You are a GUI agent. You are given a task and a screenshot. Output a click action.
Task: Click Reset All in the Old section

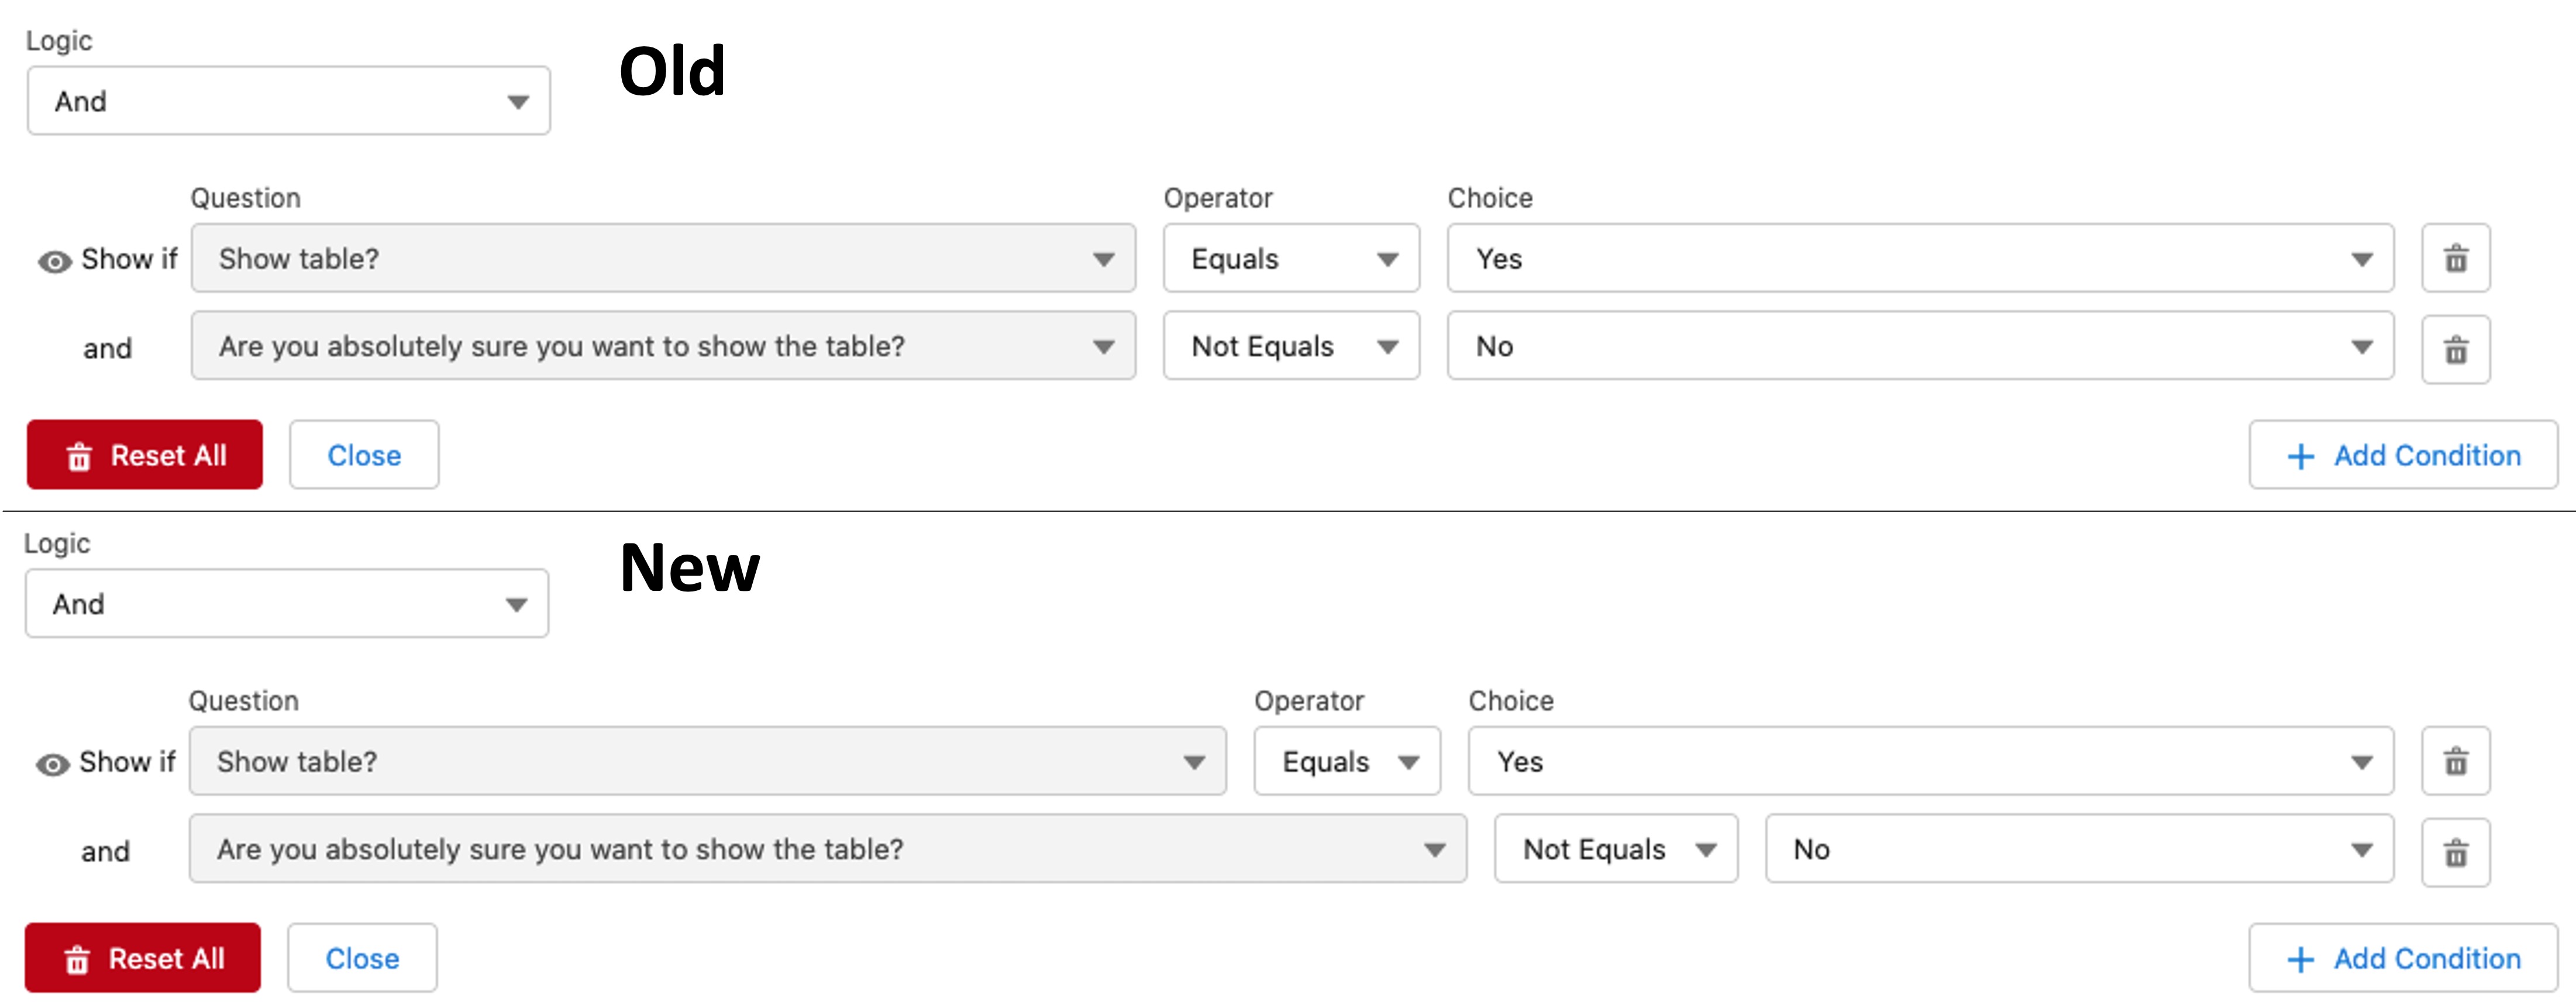144,455
